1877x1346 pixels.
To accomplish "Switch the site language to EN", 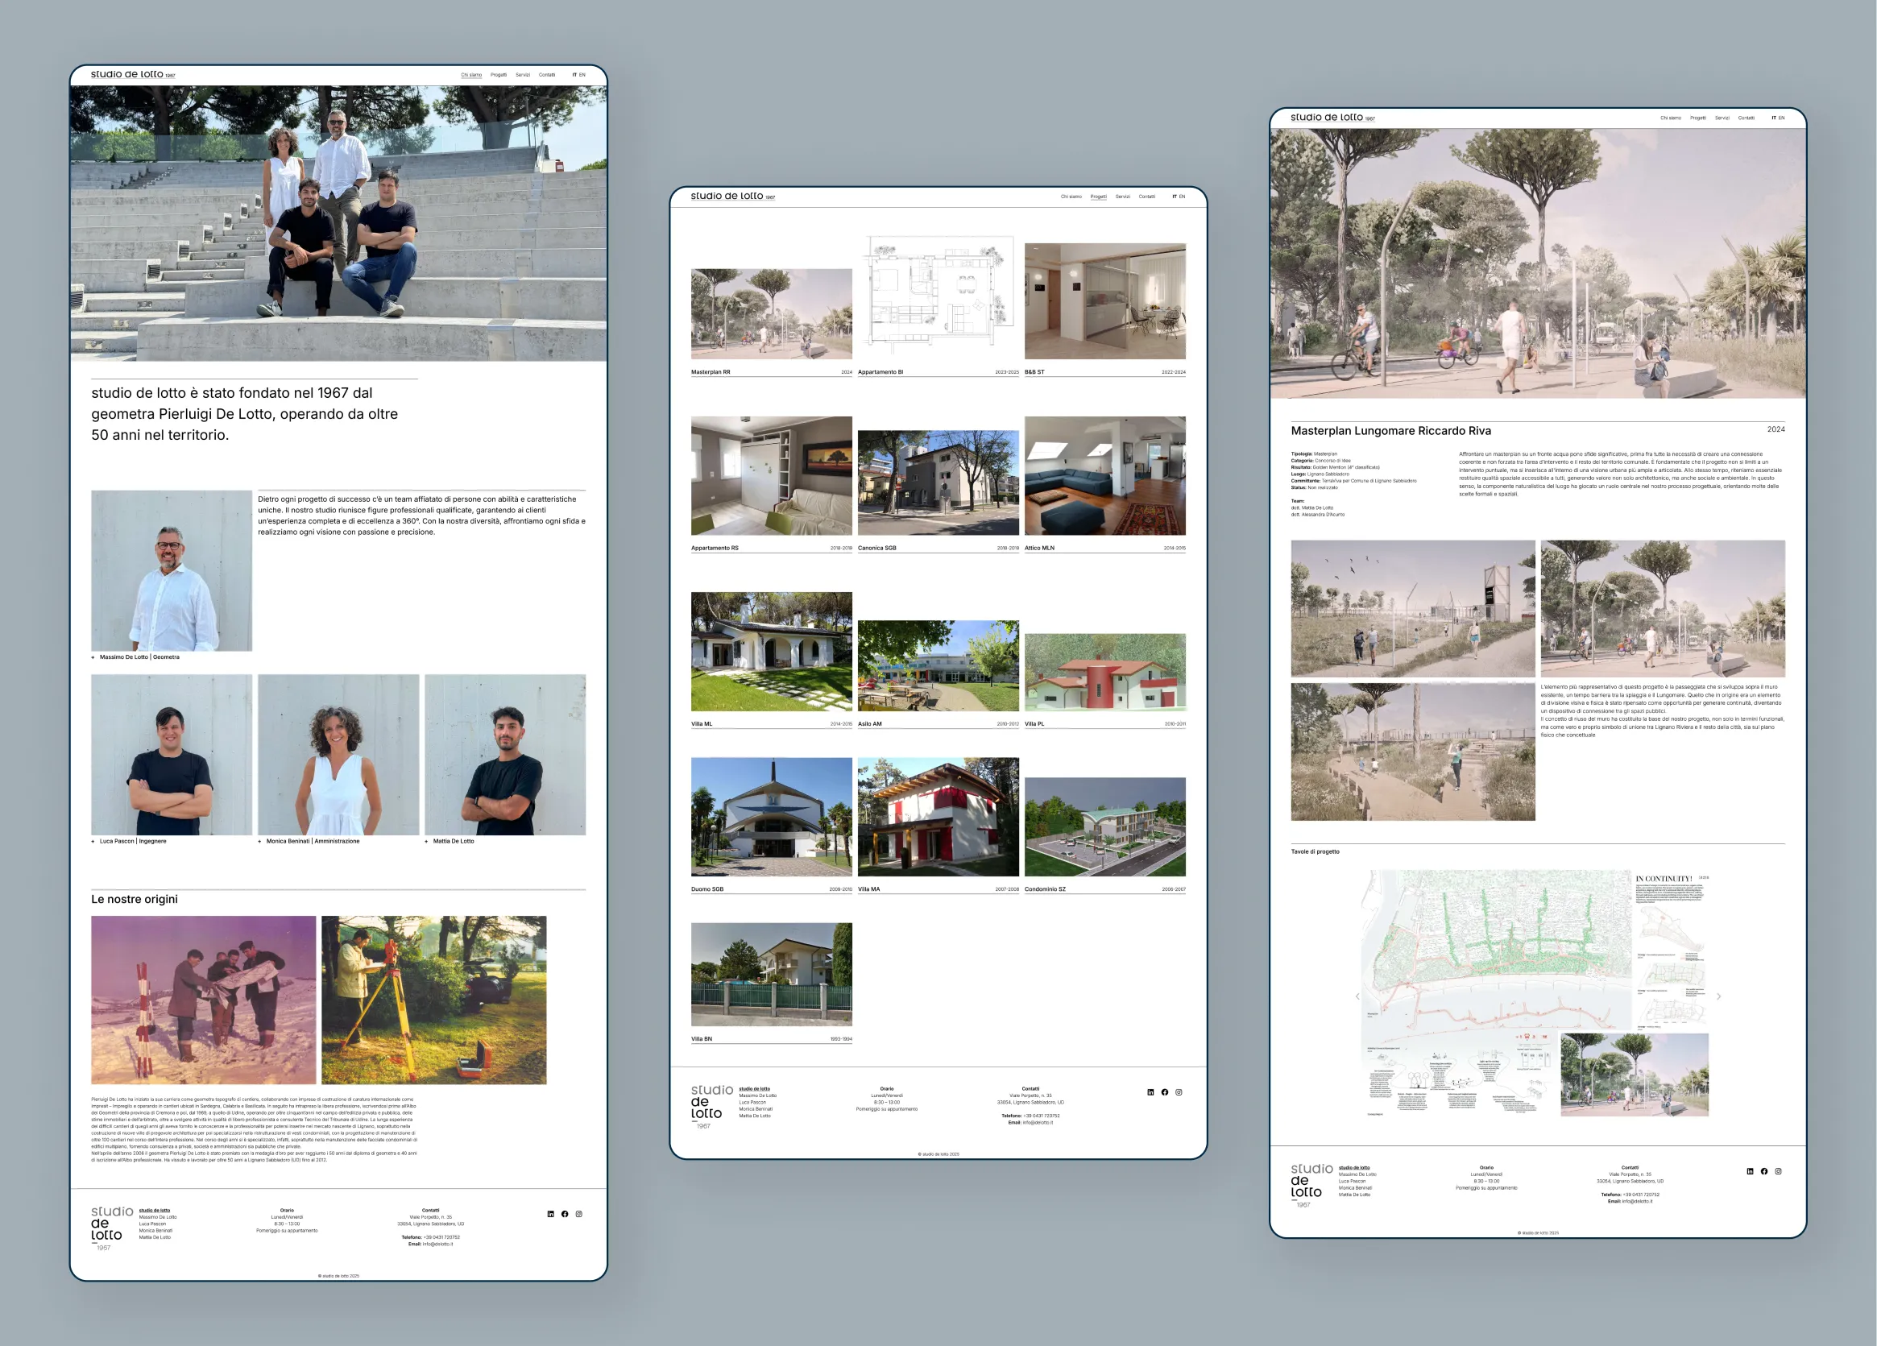I will click(x=582, y=74).
